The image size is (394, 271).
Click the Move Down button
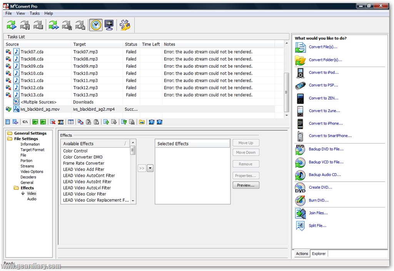[x=246, y=152]
